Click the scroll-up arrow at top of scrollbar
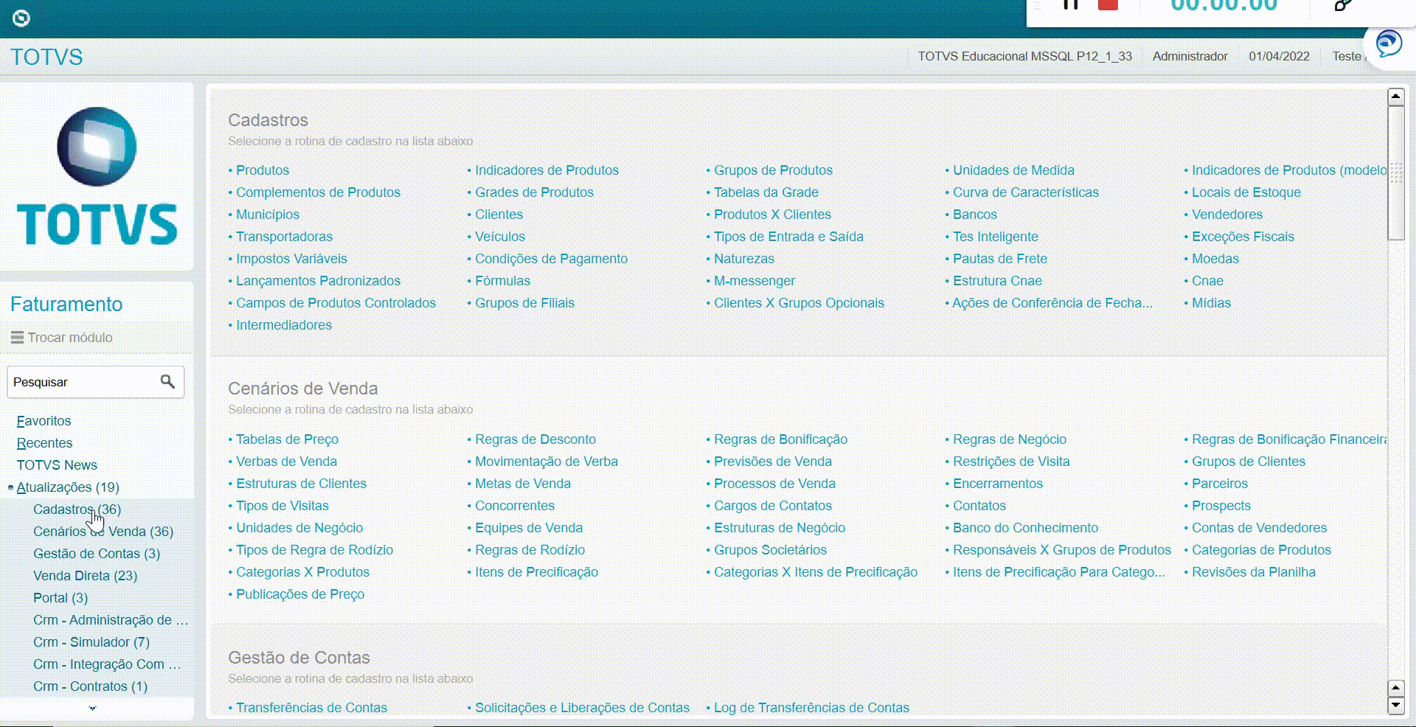 tap(1395, 97)
